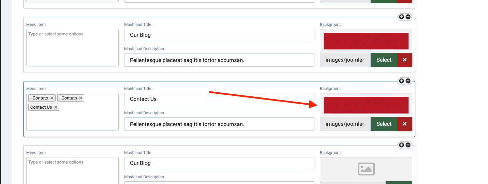Click the plus icon on the Contact Us row
The image size is (488, 184).
[x=401, y=81]
